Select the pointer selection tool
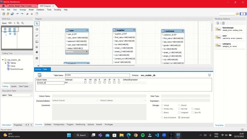247x139 pixels. pos(37,24)
